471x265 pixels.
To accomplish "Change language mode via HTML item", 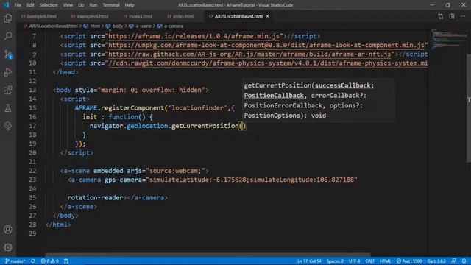I will click(x=386, y=261).
